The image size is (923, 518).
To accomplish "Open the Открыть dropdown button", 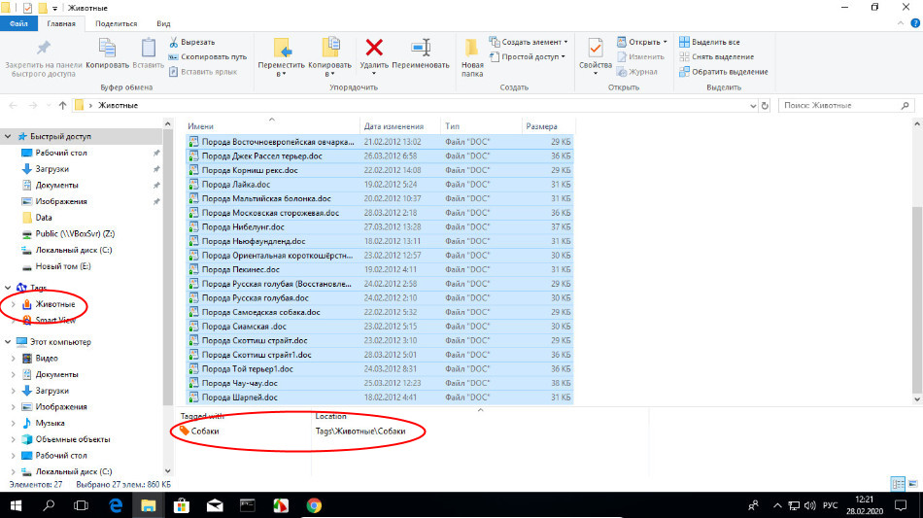I will click(642, 43).
